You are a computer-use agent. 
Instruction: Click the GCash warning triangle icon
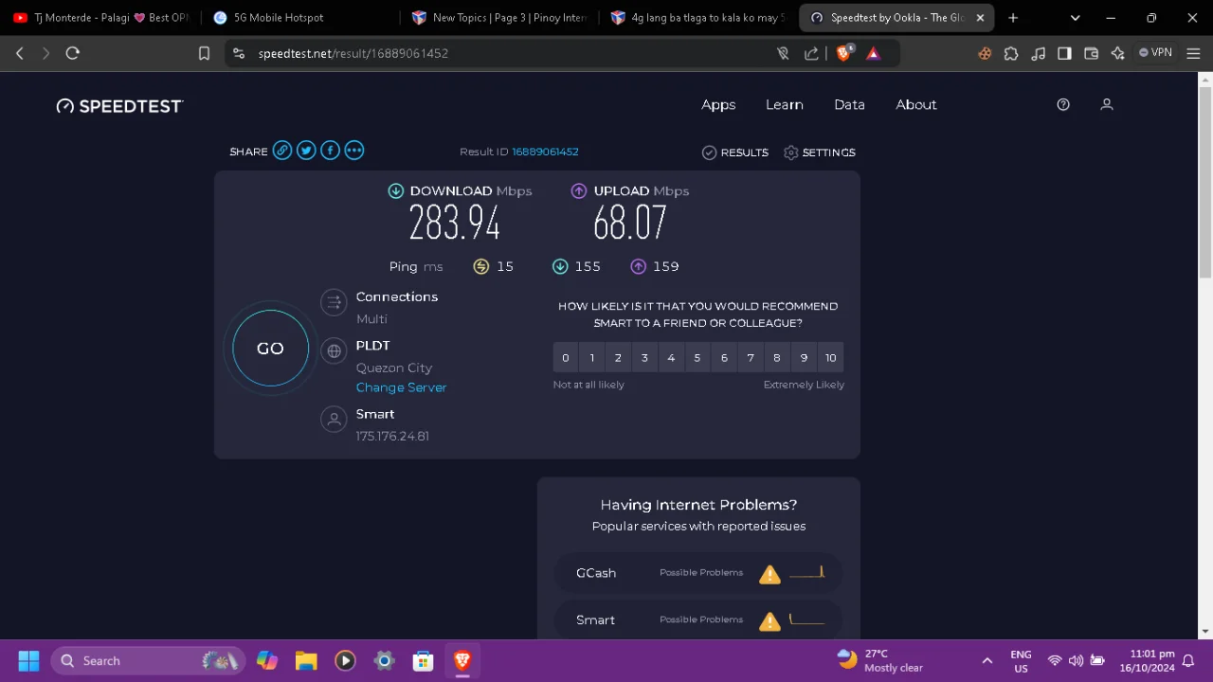(x=769, y=574)
